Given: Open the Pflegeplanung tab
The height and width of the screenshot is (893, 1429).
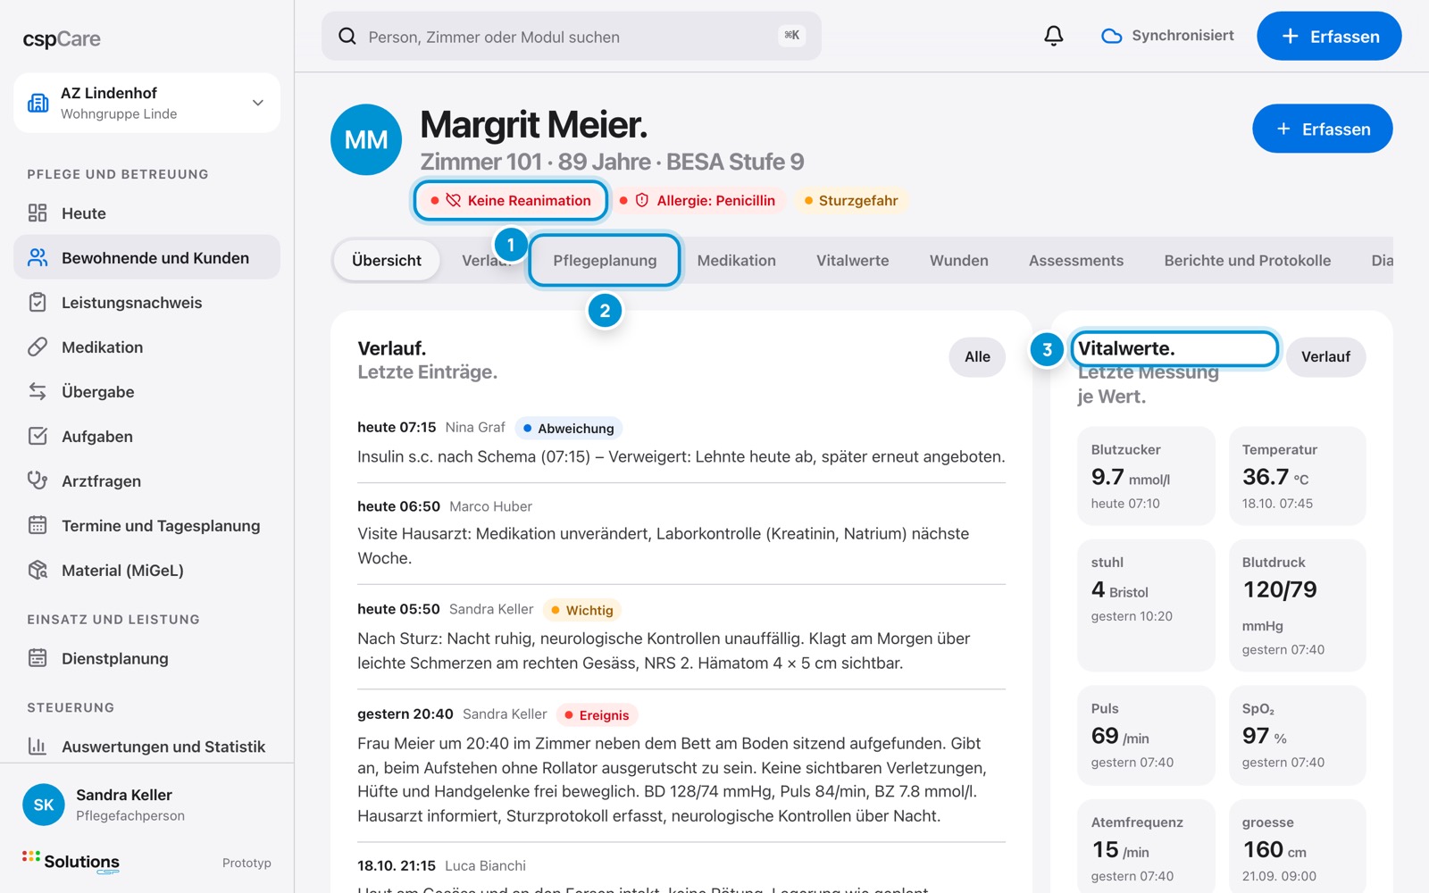Looking at the screenshot, I should click(605, 260).
